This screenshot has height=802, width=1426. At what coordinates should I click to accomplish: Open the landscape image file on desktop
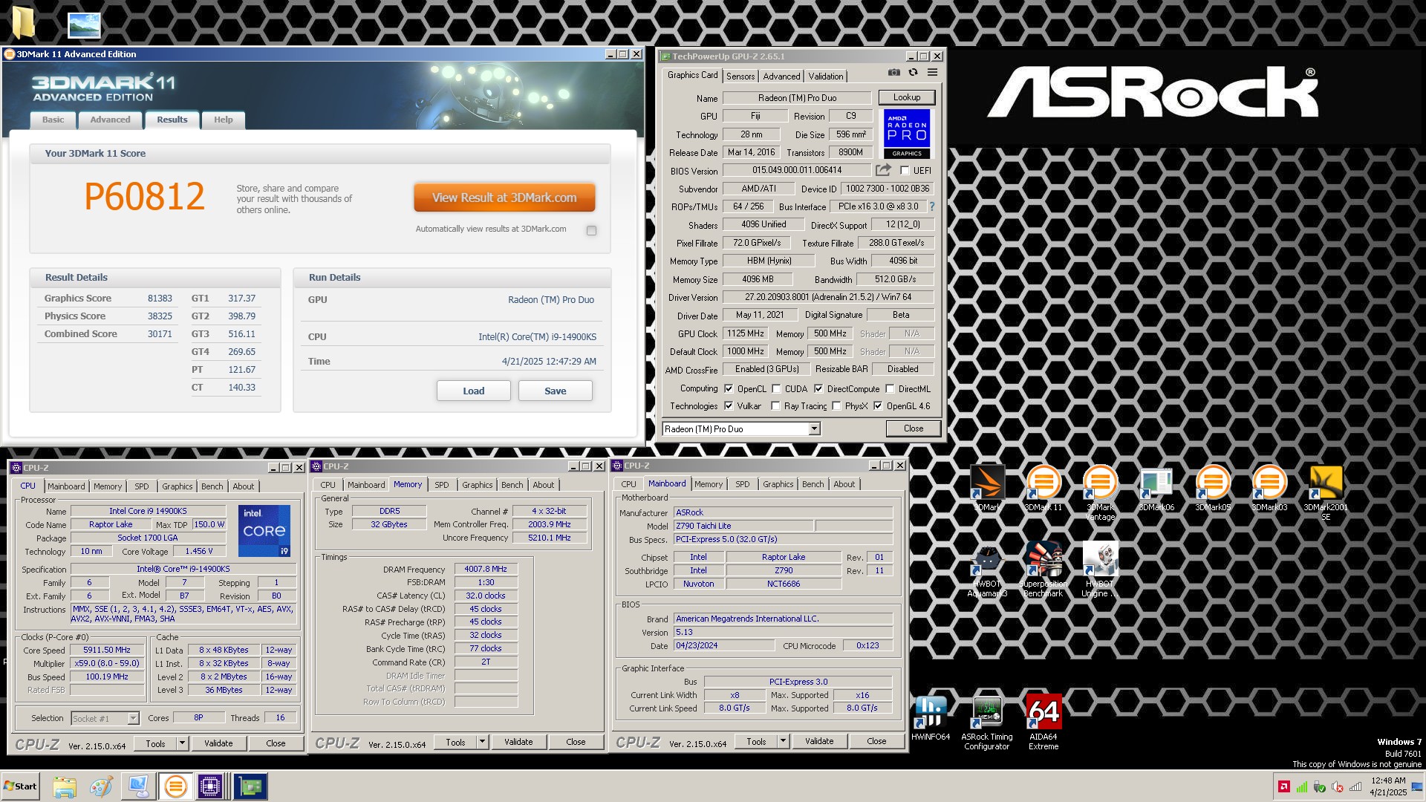pyautogui.click(x=84, y=25)
